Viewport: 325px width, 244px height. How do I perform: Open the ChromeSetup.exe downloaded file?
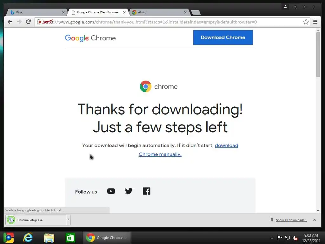click(36, 220)
